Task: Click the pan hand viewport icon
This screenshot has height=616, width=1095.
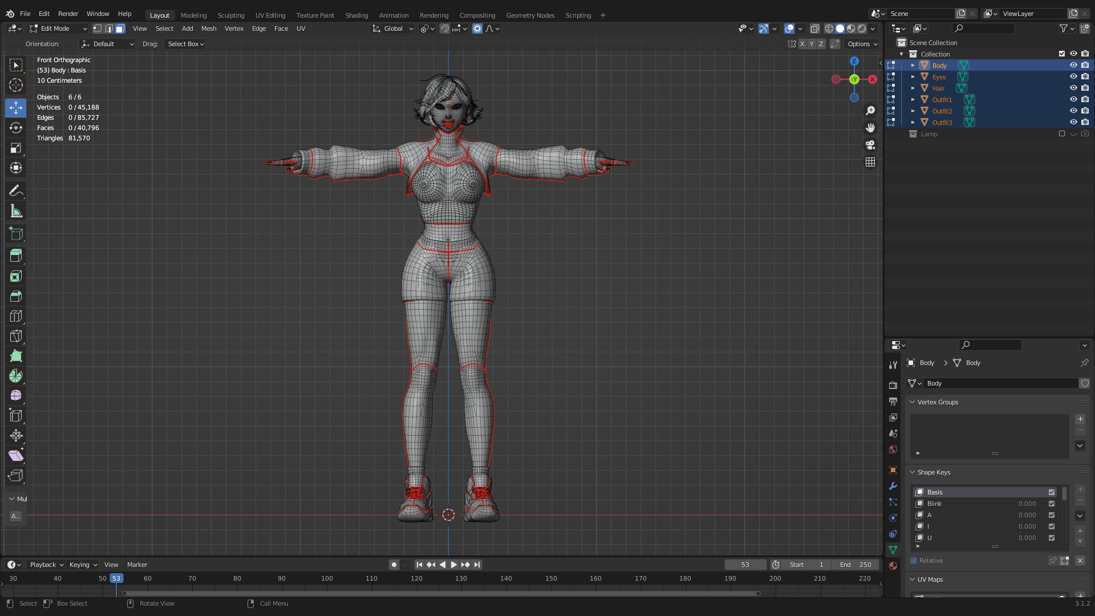Action: click(x=870, y=128)
